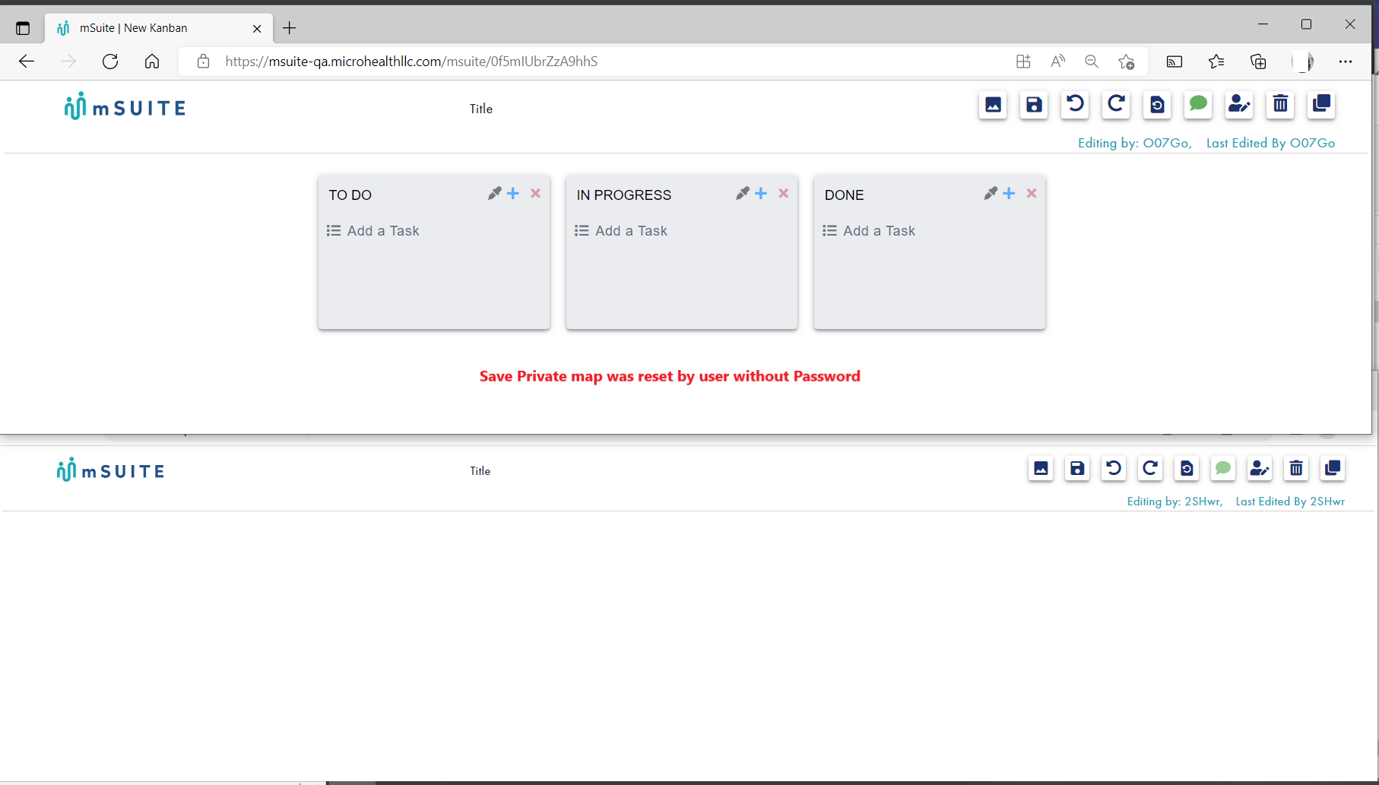
Task: Export the map as an image
Action: (992, 105)
